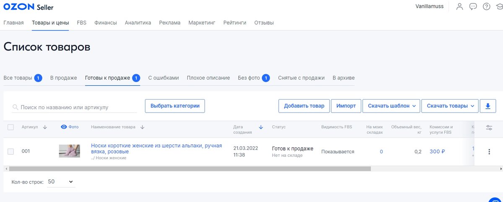The image size is (503, 202).
Task: Open three-dot menu for product 001
Action: 489,152
